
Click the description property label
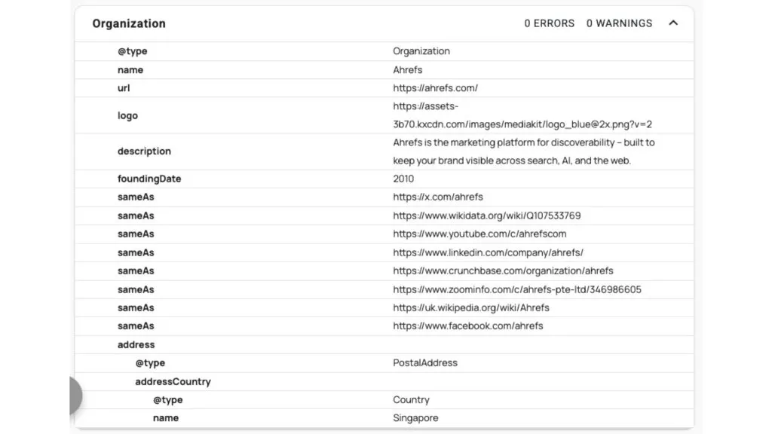pos(144,151)
